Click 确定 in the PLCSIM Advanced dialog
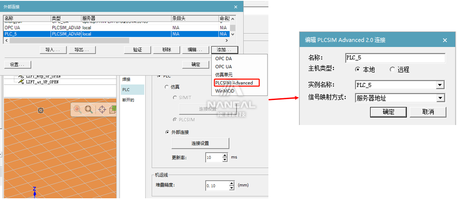 [388, 112]
